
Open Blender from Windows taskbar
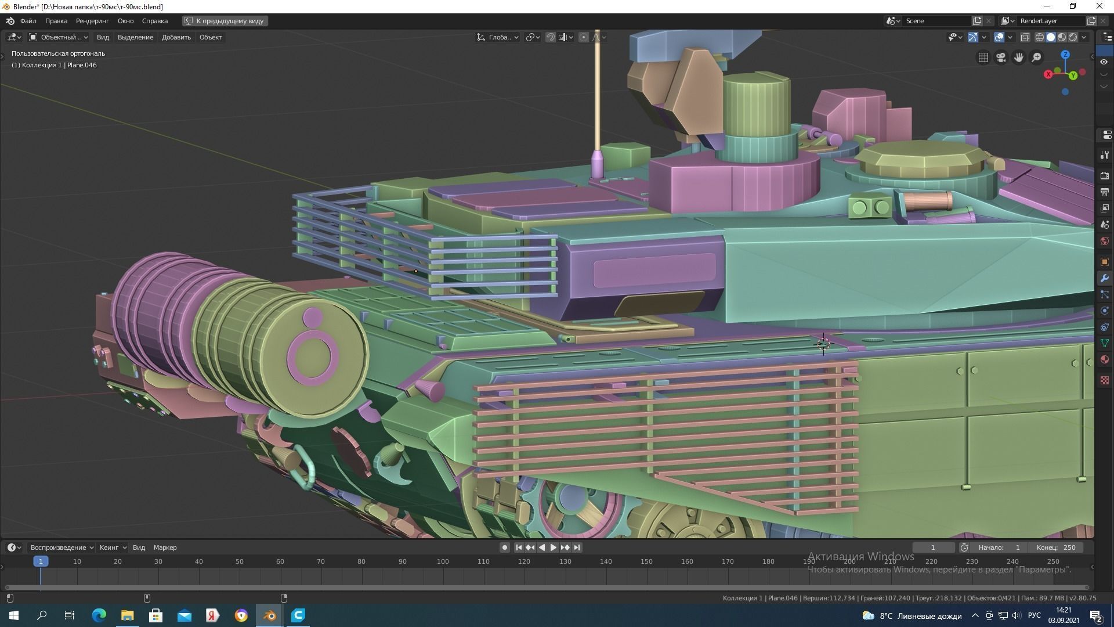pos(270,615)
